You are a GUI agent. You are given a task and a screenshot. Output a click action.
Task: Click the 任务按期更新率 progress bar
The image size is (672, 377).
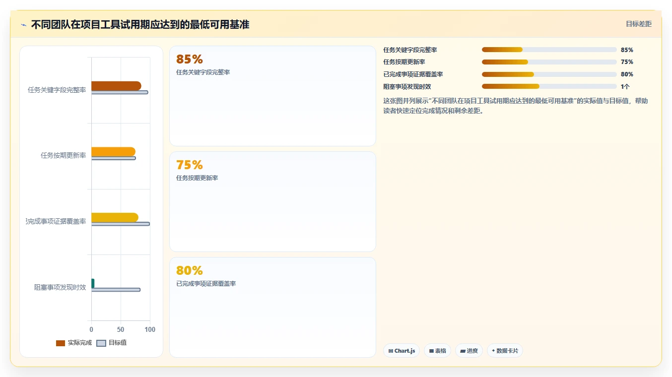pyautogui.click(x=549, y=62)
